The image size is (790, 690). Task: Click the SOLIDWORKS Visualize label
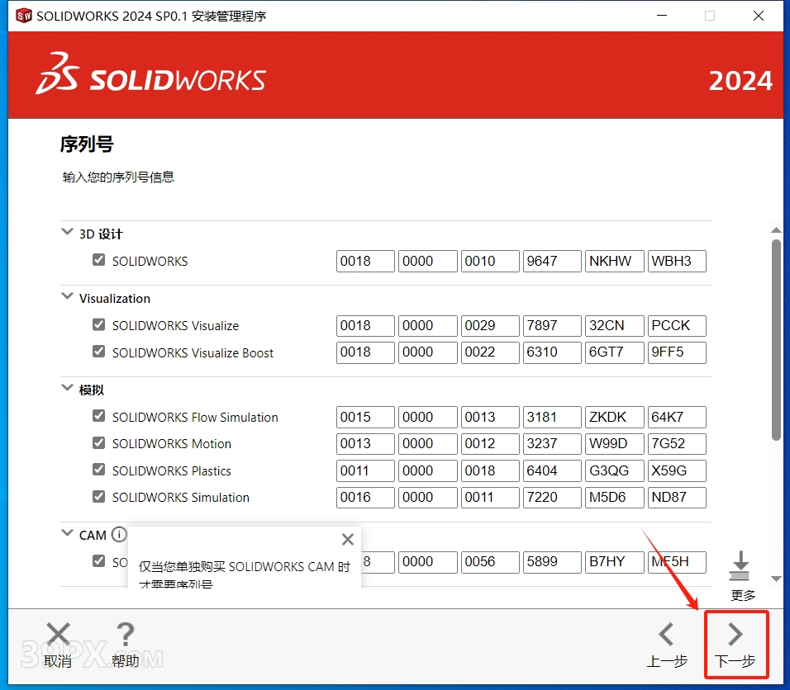coord(175,326)
